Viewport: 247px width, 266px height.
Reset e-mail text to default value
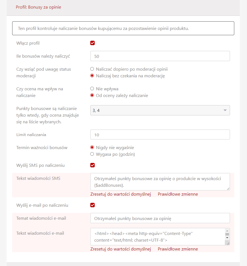(120, 249)
